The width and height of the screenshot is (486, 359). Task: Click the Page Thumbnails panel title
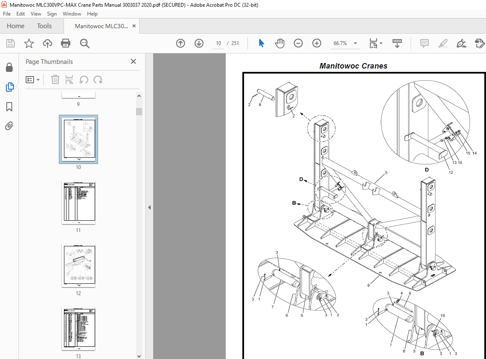click(x=49, y=62)
